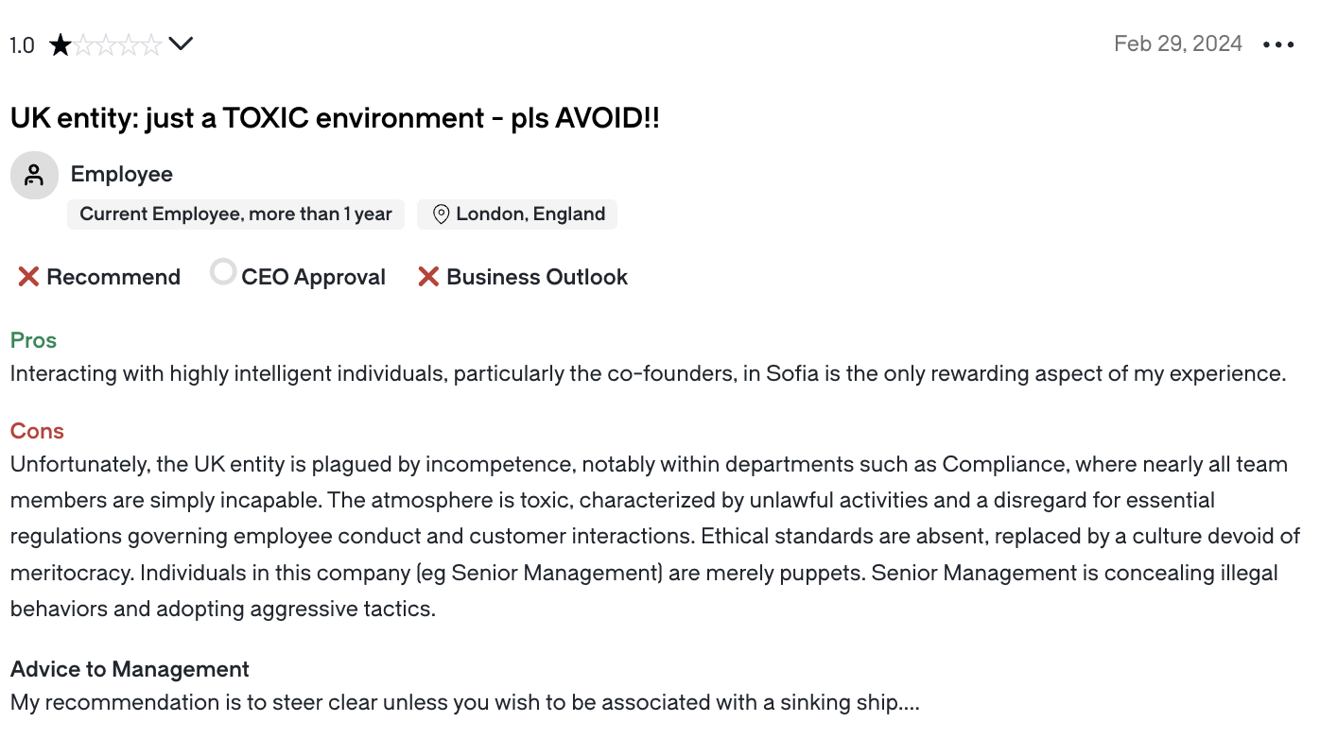Click the CEO Approval circle indicator

223,272
